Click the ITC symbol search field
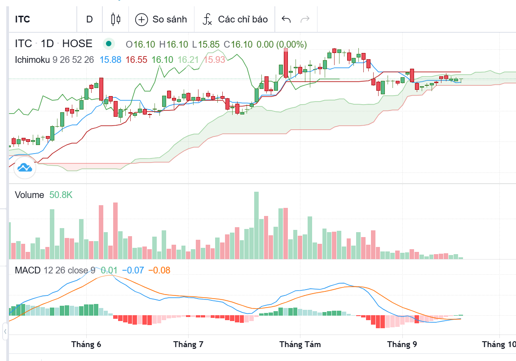This screenshot has height=361, width=516. click(x=43, y=19)
